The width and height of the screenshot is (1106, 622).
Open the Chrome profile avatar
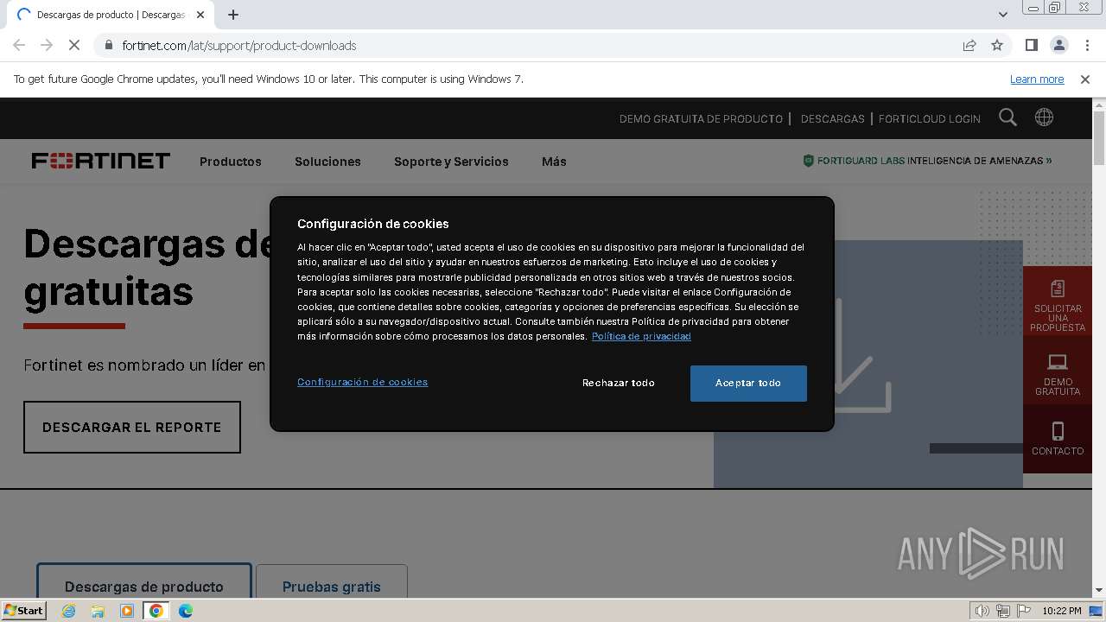click(x=1058, y=45)
